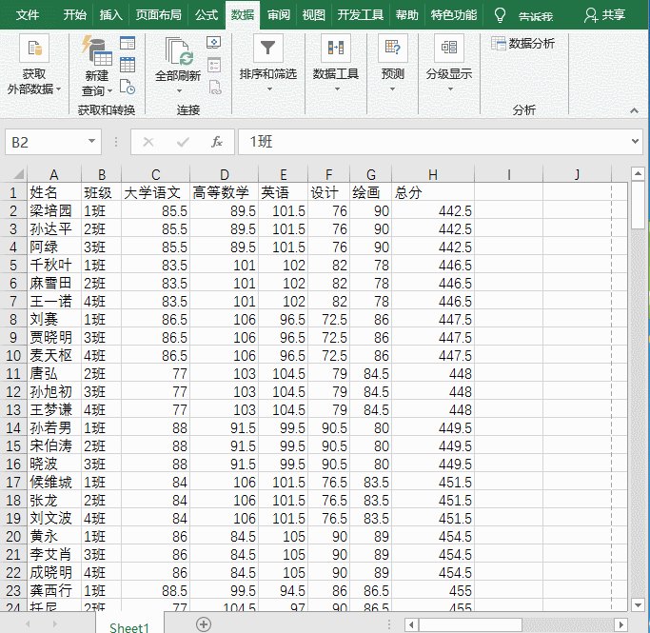Click the From Table icon
650x633 pixels.
[x=128, y=65]
